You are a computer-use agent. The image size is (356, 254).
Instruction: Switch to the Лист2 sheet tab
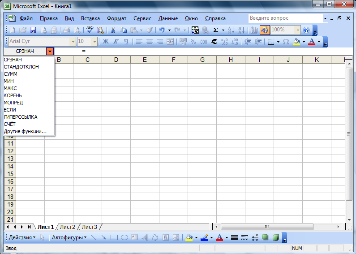click(x=68, y=227)
